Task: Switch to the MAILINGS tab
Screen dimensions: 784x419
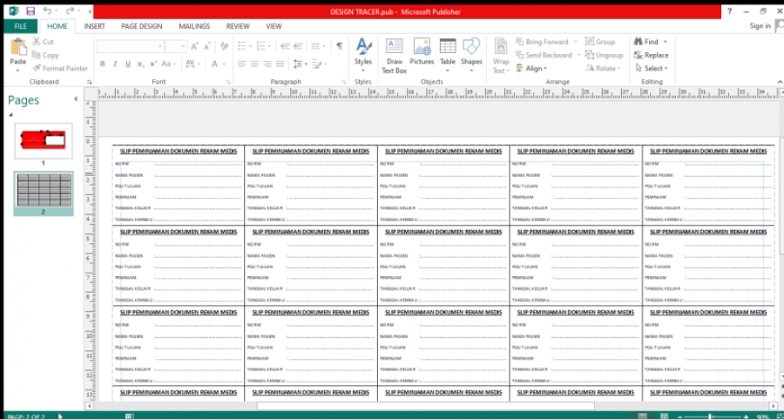Action: (x=194, y=26)
